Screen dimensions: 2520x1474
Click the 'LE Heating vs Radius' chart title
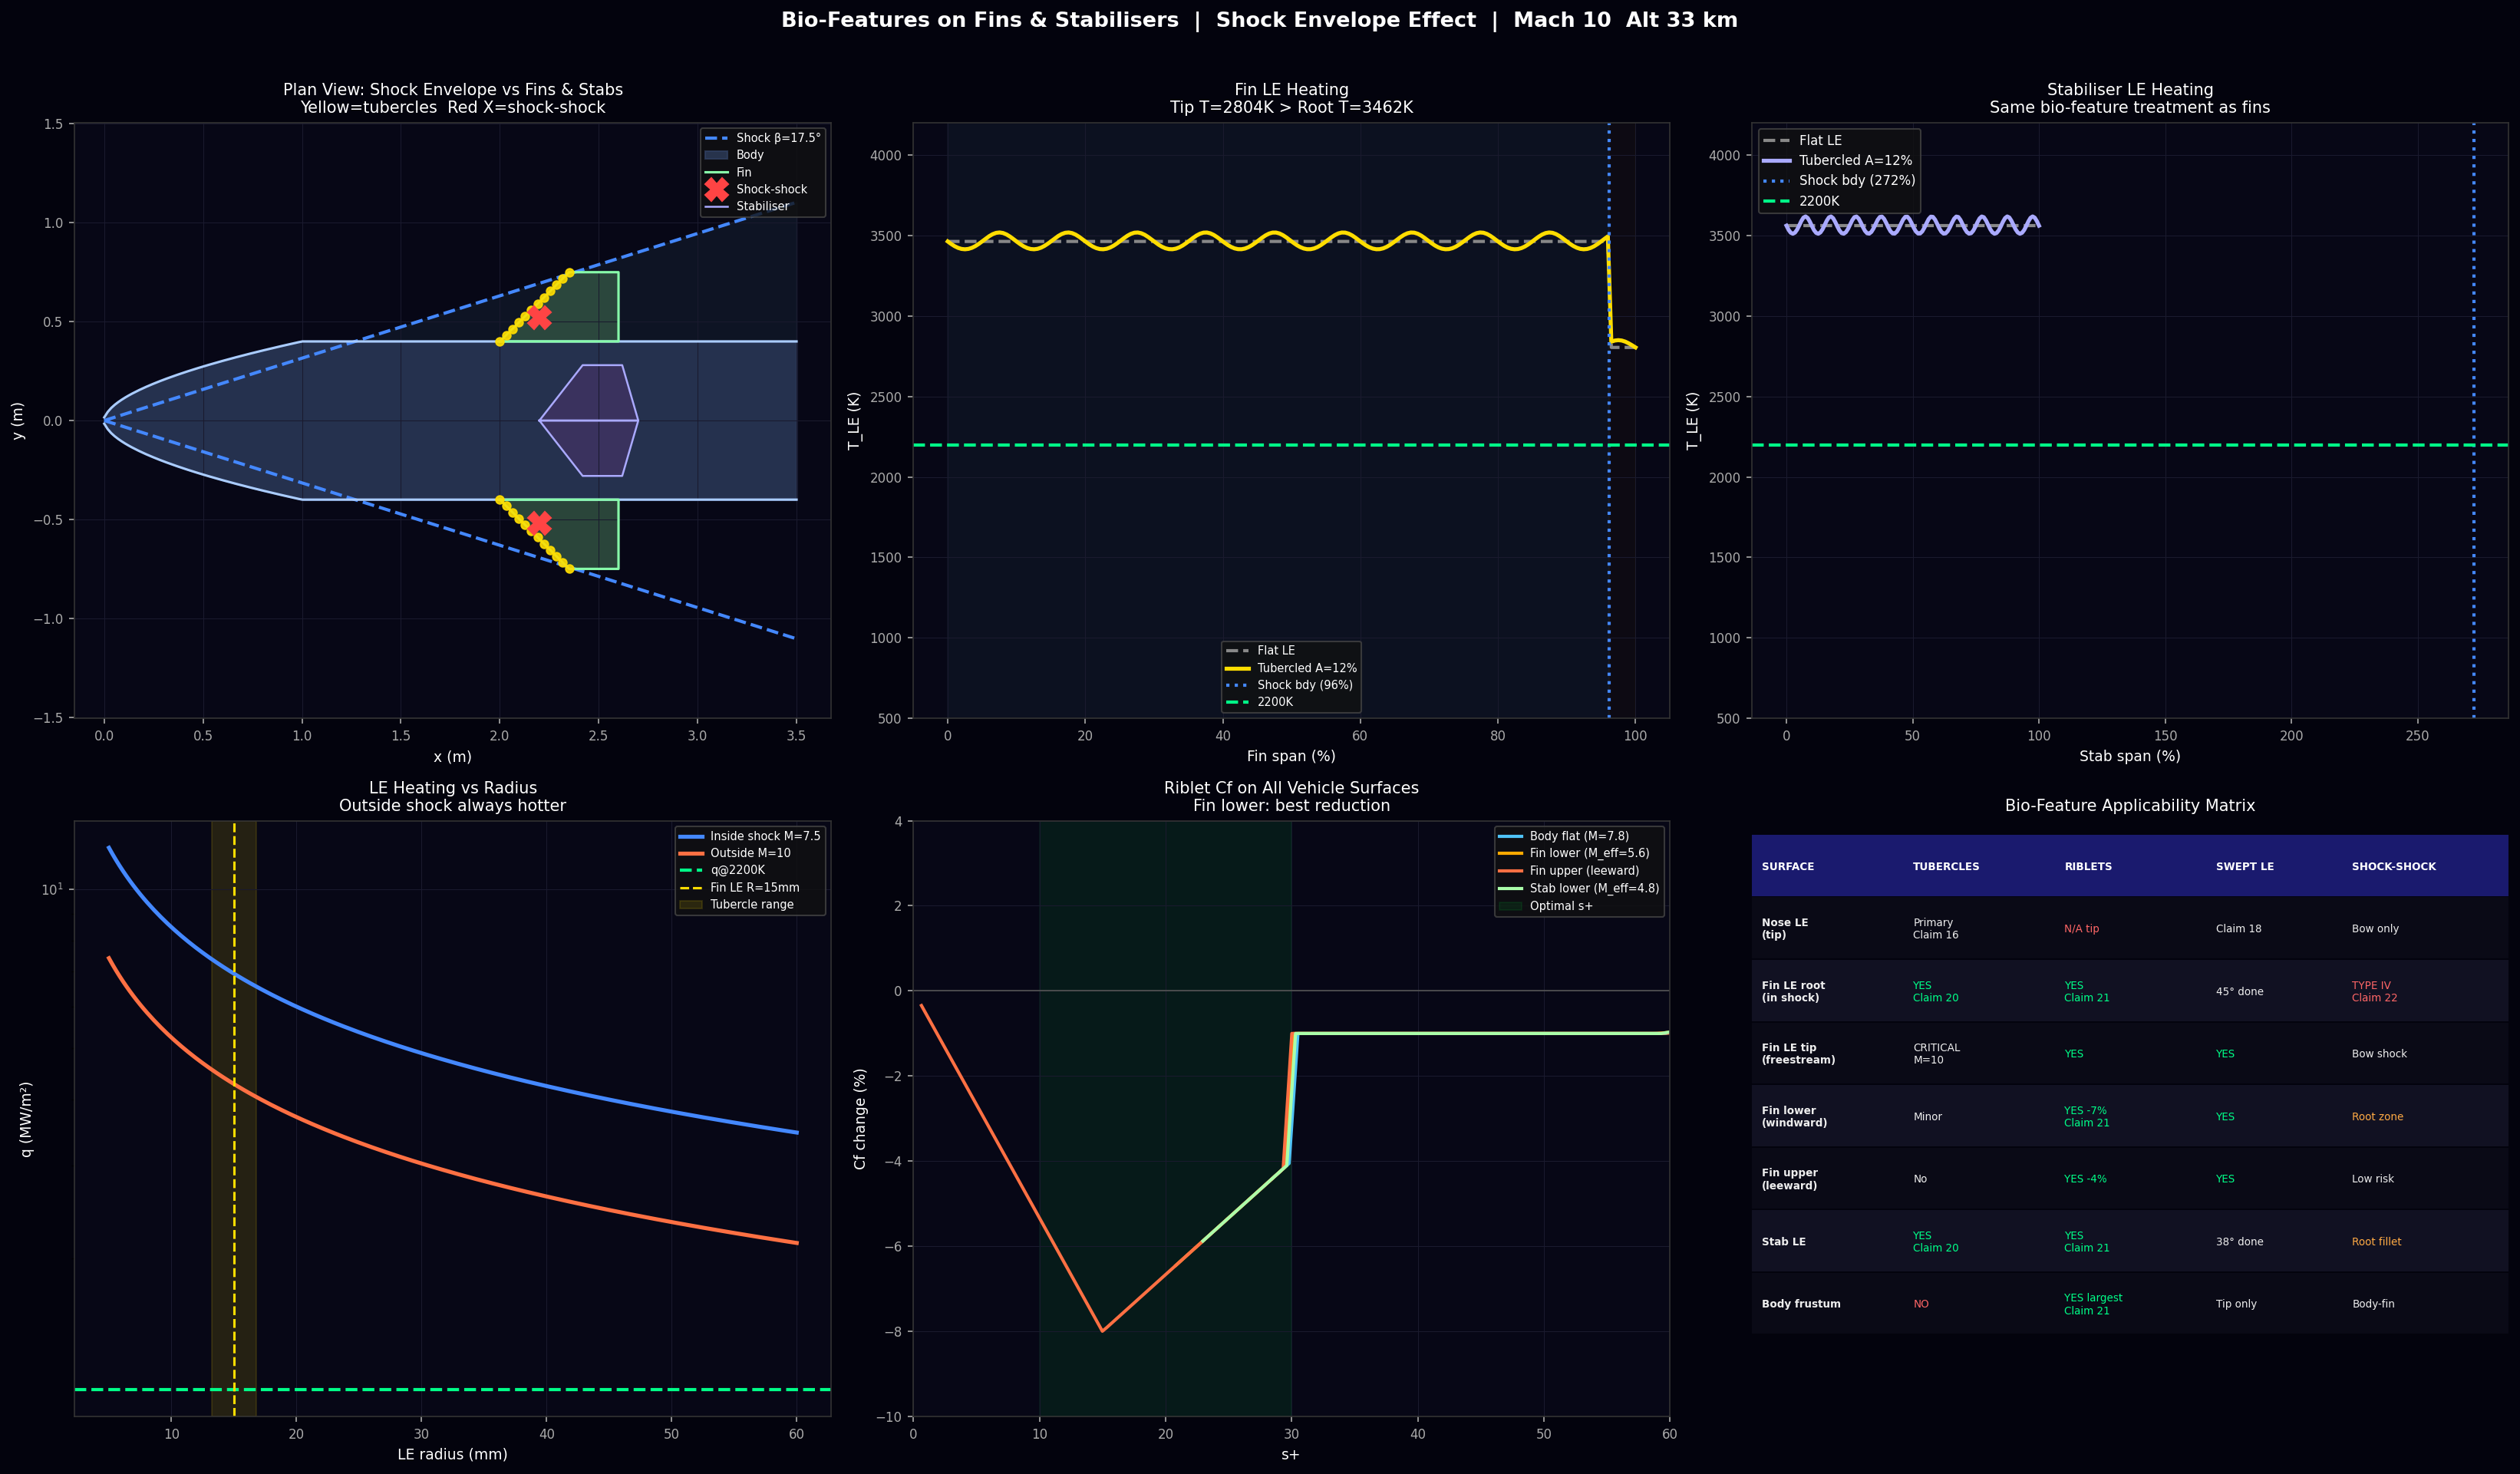453,788
